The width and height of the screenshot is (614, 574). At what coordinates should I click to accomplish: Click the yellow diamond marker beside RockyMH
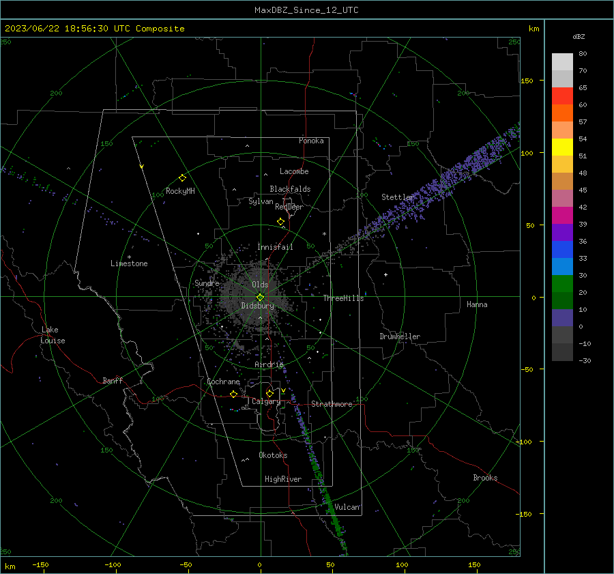(182, 178)
